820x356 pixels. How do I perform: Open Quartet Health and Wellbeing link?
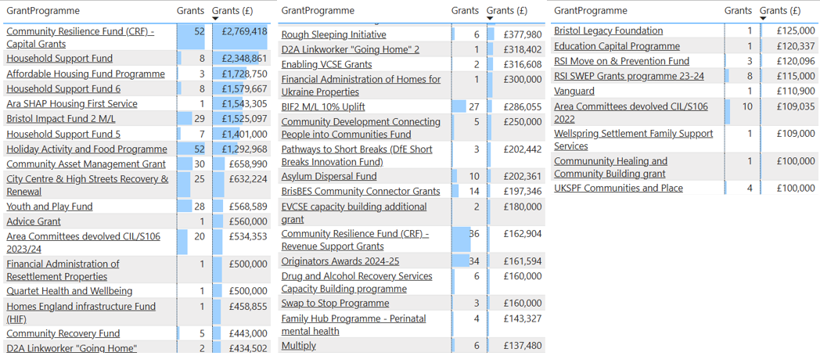pyautogui.click(x=70, y=291)
